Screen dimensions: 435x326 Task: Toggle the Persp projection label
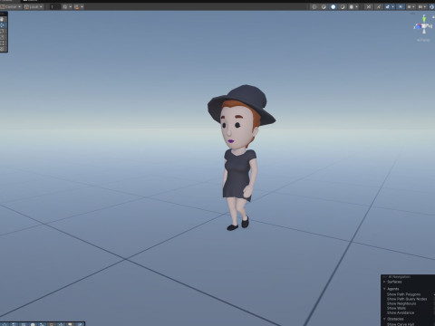click(x=423, y=40)
